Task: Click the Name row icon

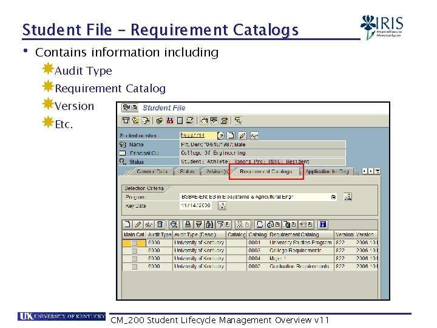Action: 123,145
